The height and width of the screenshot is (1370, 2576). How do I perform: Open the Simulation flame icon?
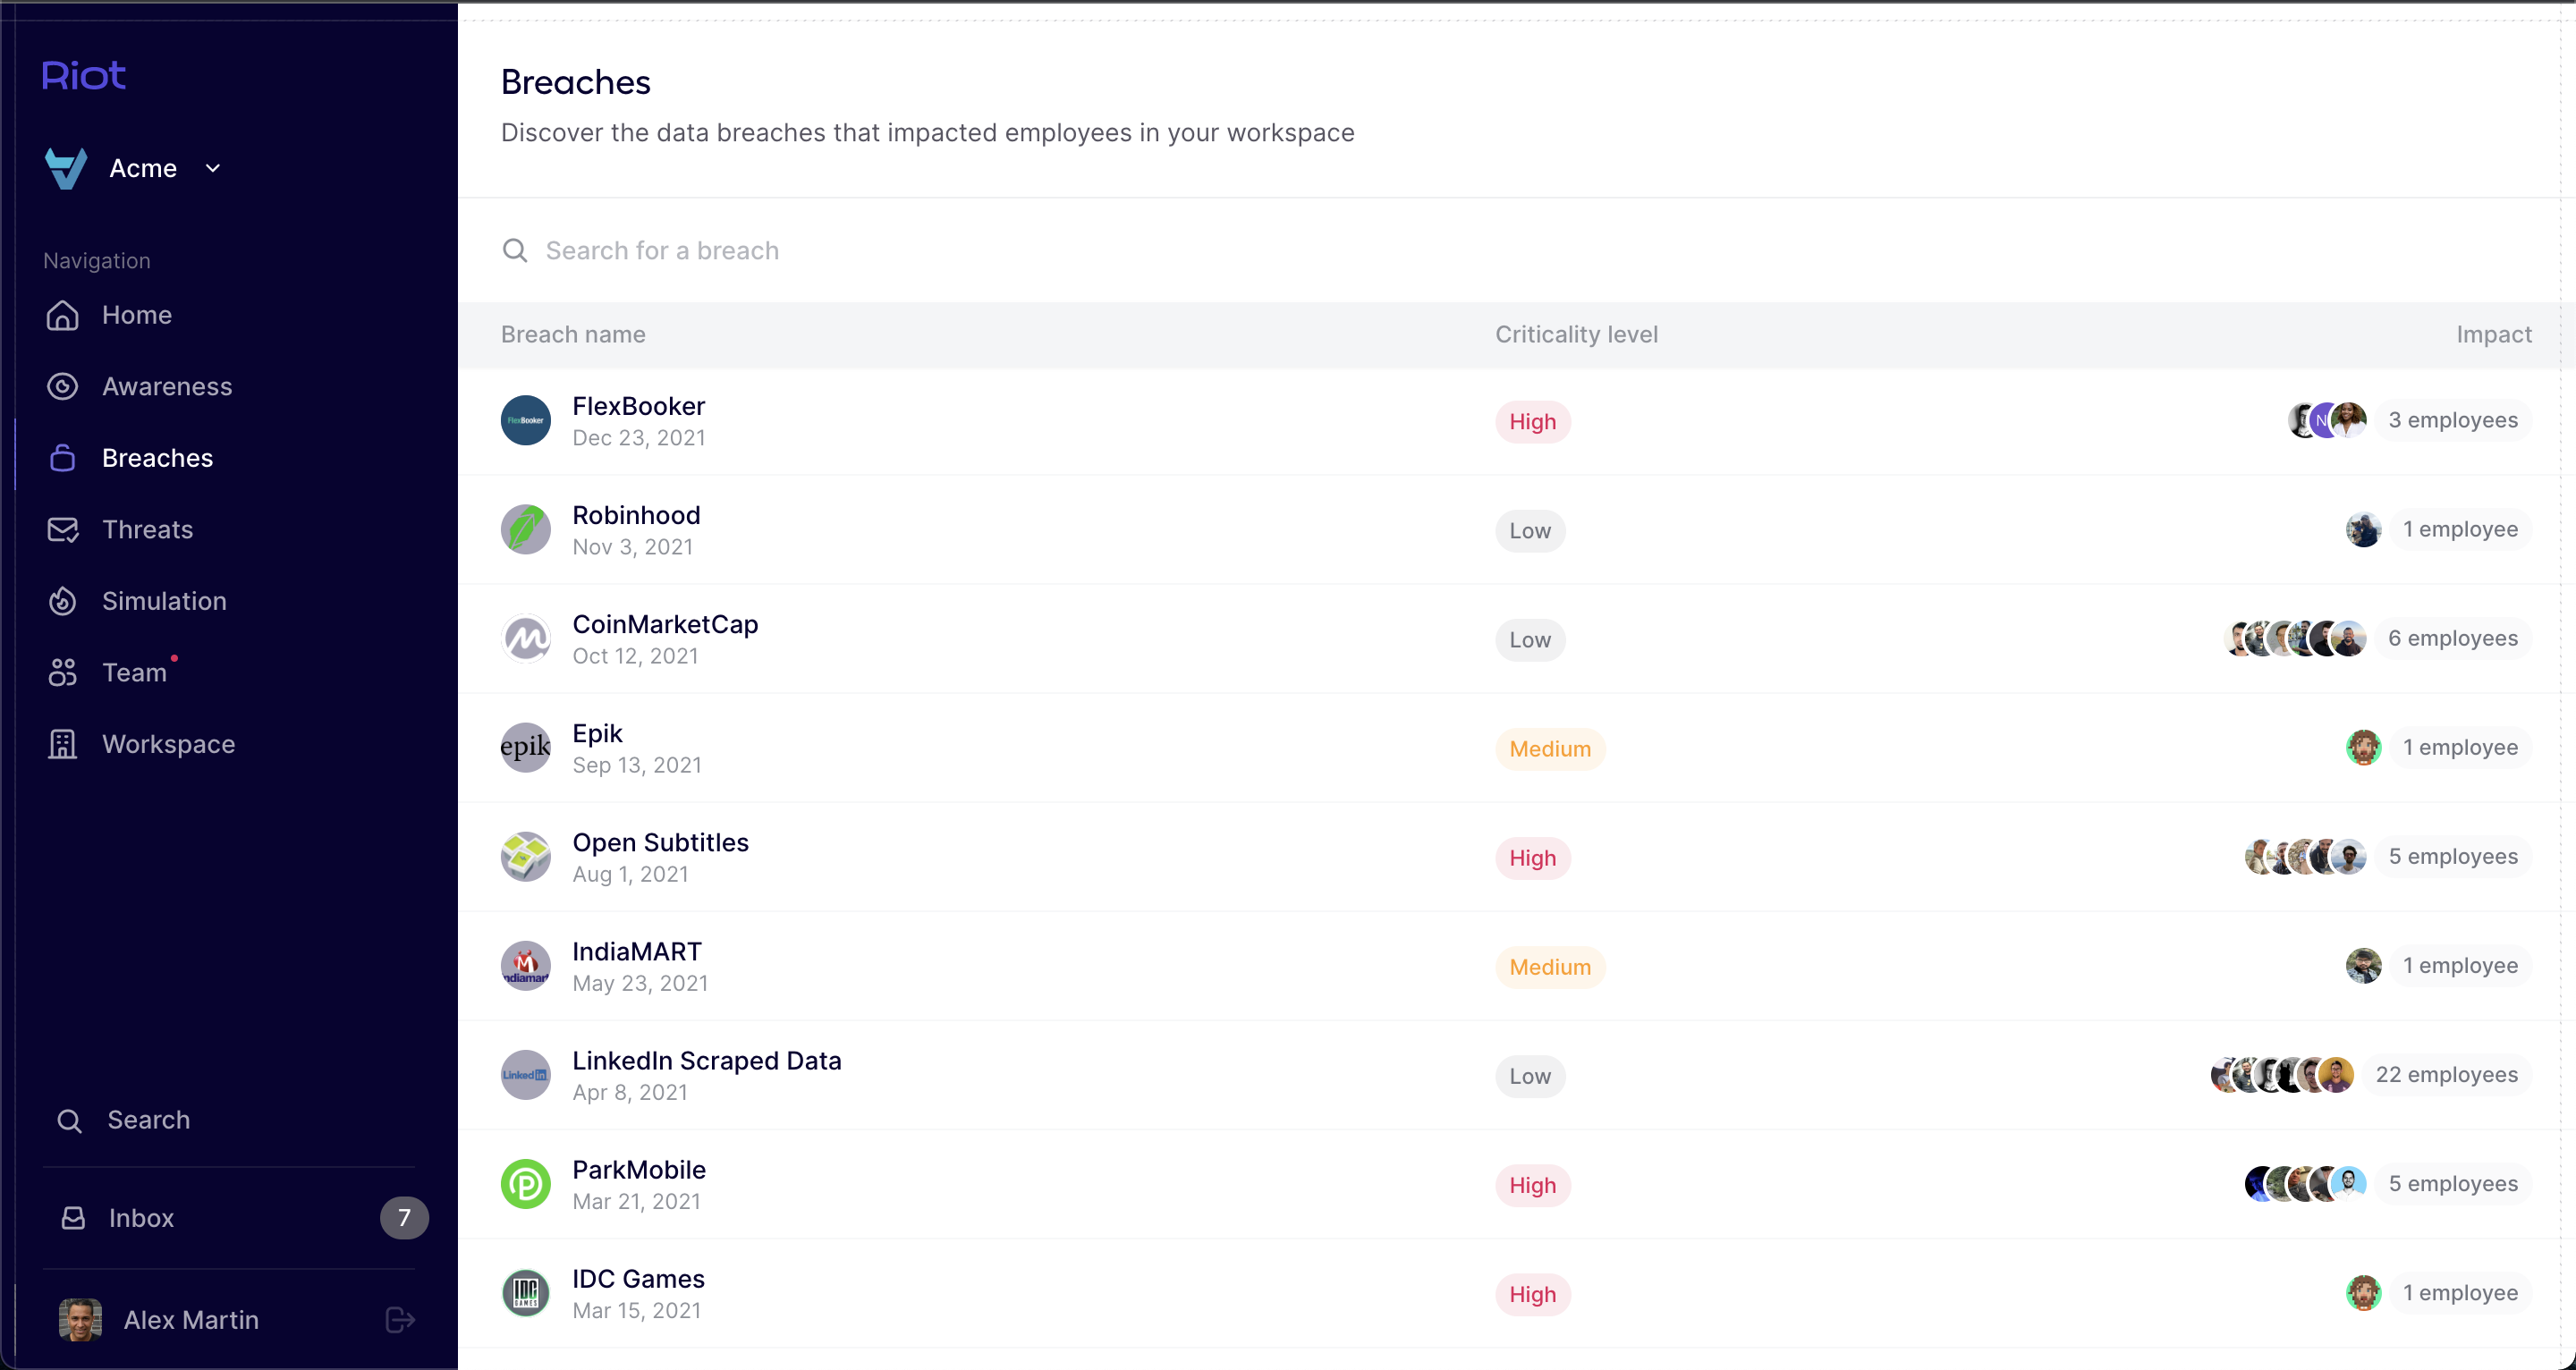[x=62, y=601]
